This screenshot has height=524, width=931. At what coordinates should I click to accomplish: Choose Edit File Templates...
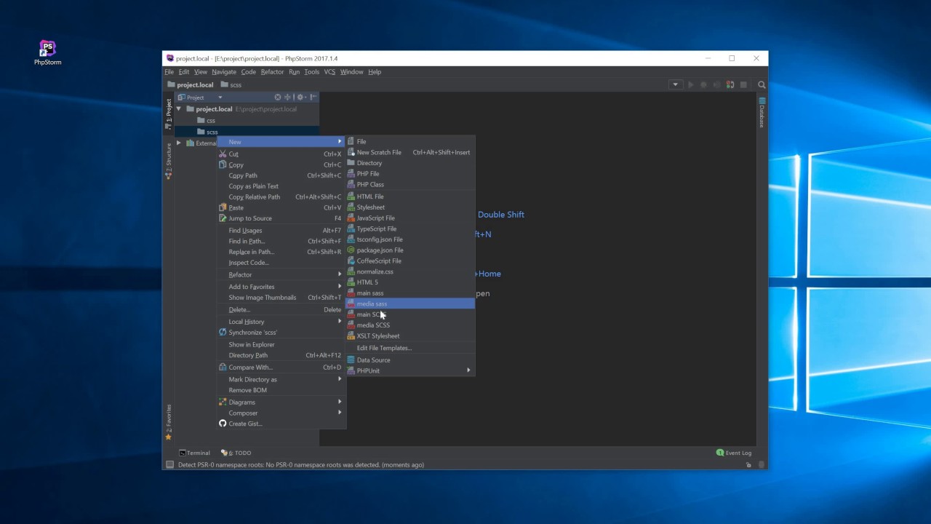point(410,348)
